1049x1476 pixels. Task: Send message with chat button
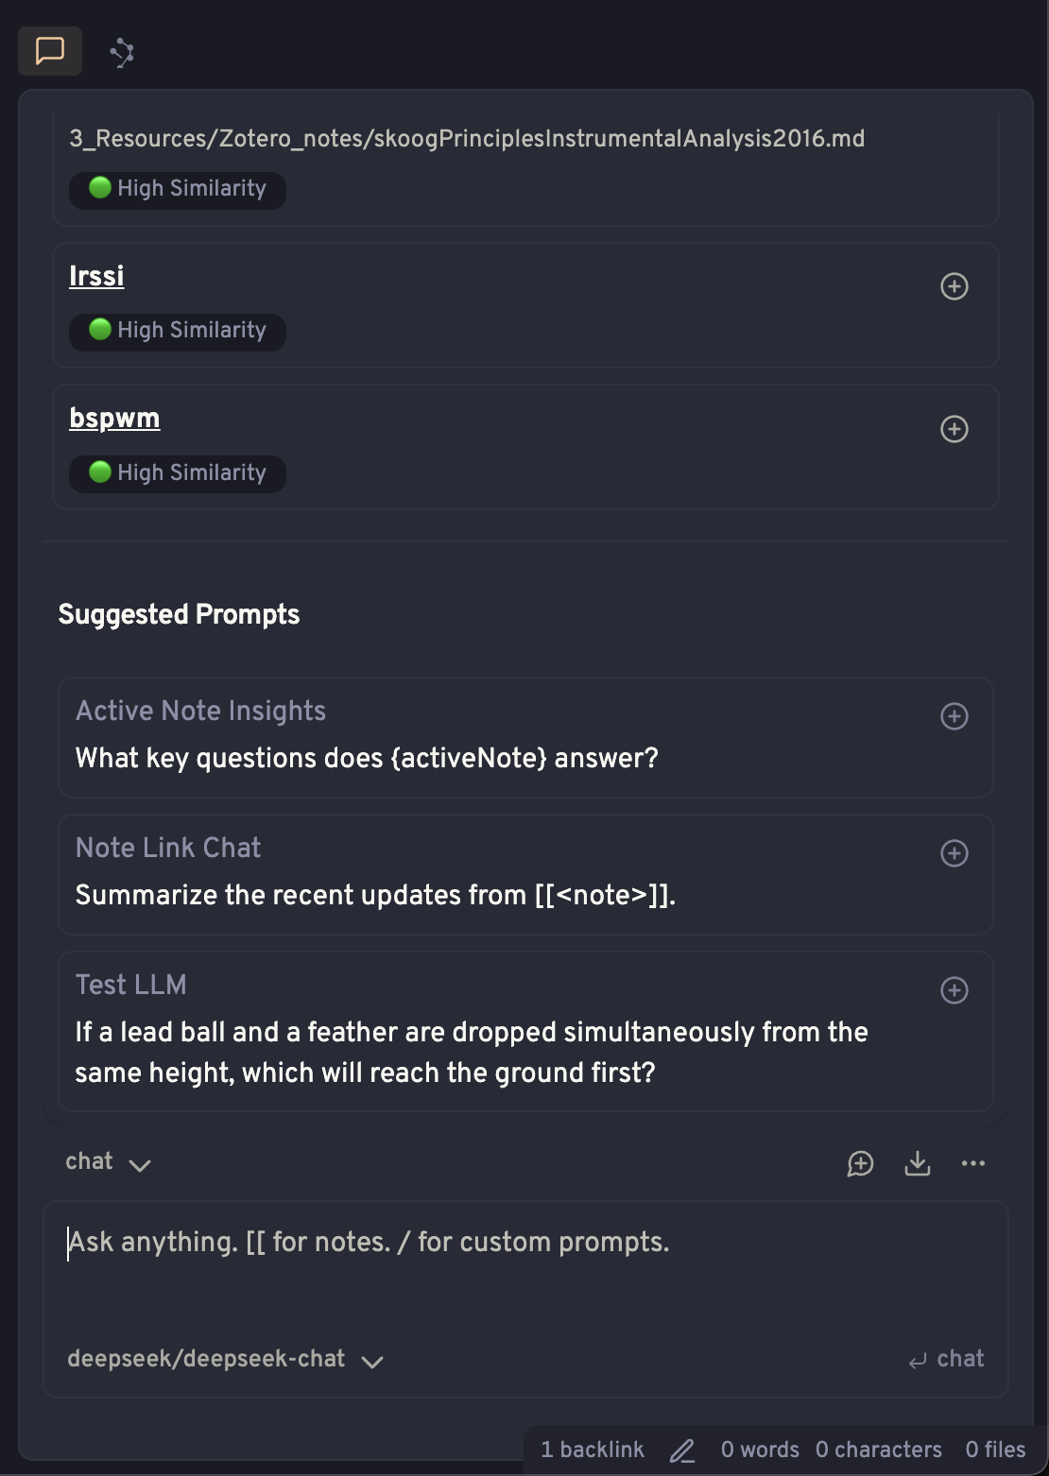point(946,1359)
